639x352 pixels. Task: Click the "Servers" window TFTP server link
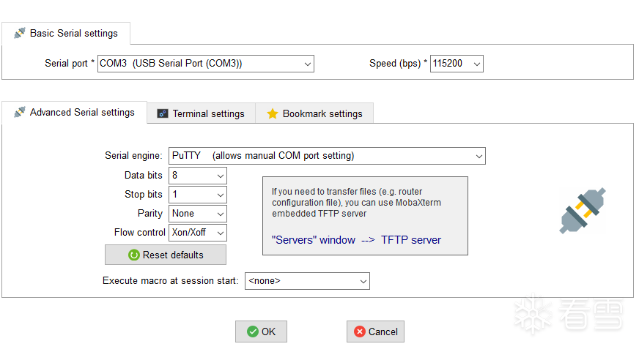pyautogui.click(x=356, y=239)
